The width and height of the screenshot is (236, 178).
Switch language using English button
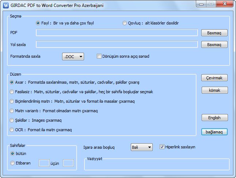(214, 118)
